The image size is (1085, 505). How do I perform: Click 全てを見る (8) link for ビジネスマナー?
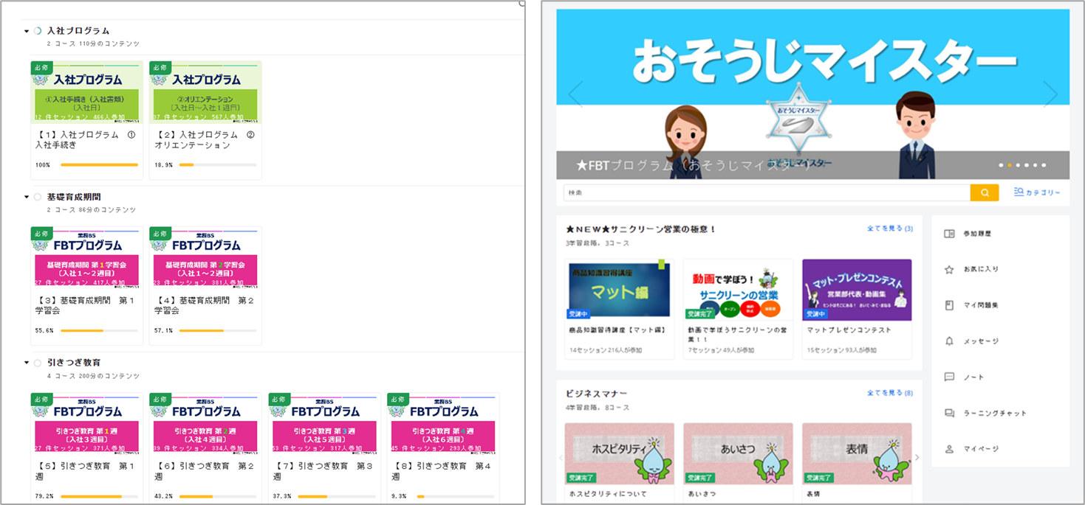pos(889,393)
